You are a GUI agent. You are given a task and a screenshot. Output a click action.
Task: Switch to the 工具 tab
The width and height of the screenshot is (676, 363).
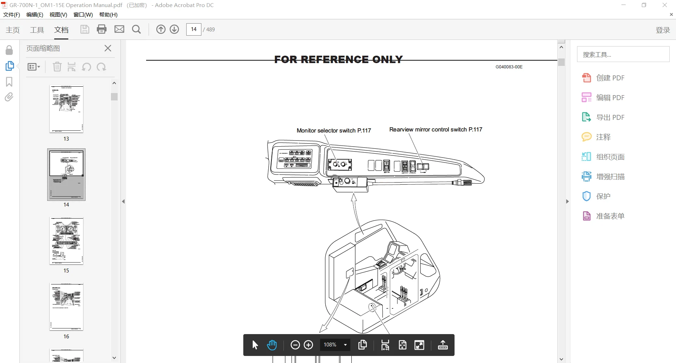(37, 30)
